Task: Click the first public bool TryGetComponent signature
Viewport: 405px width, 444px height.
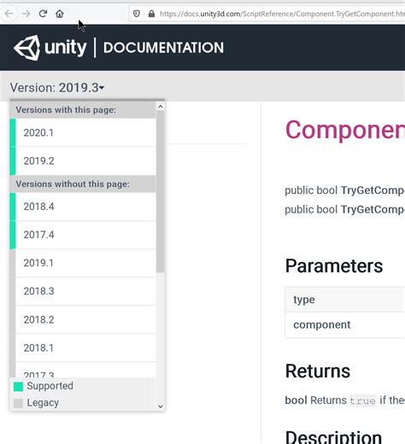Action: (x=345, y=190)
